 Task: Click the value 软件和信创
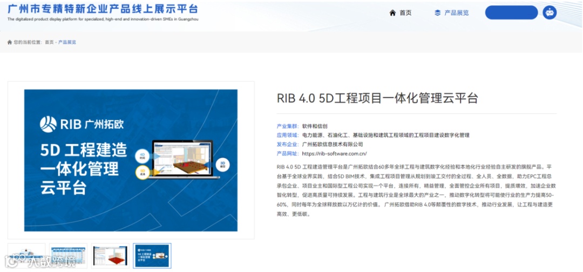[x=315, y=126]
